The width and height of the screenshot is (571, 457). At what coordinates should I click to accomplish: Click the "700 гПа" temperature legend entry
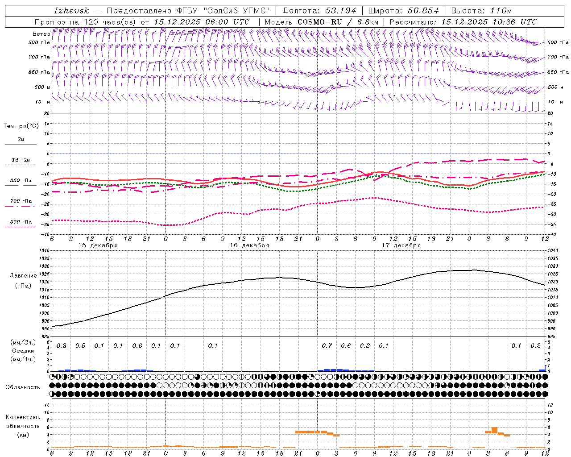(21, 201)
